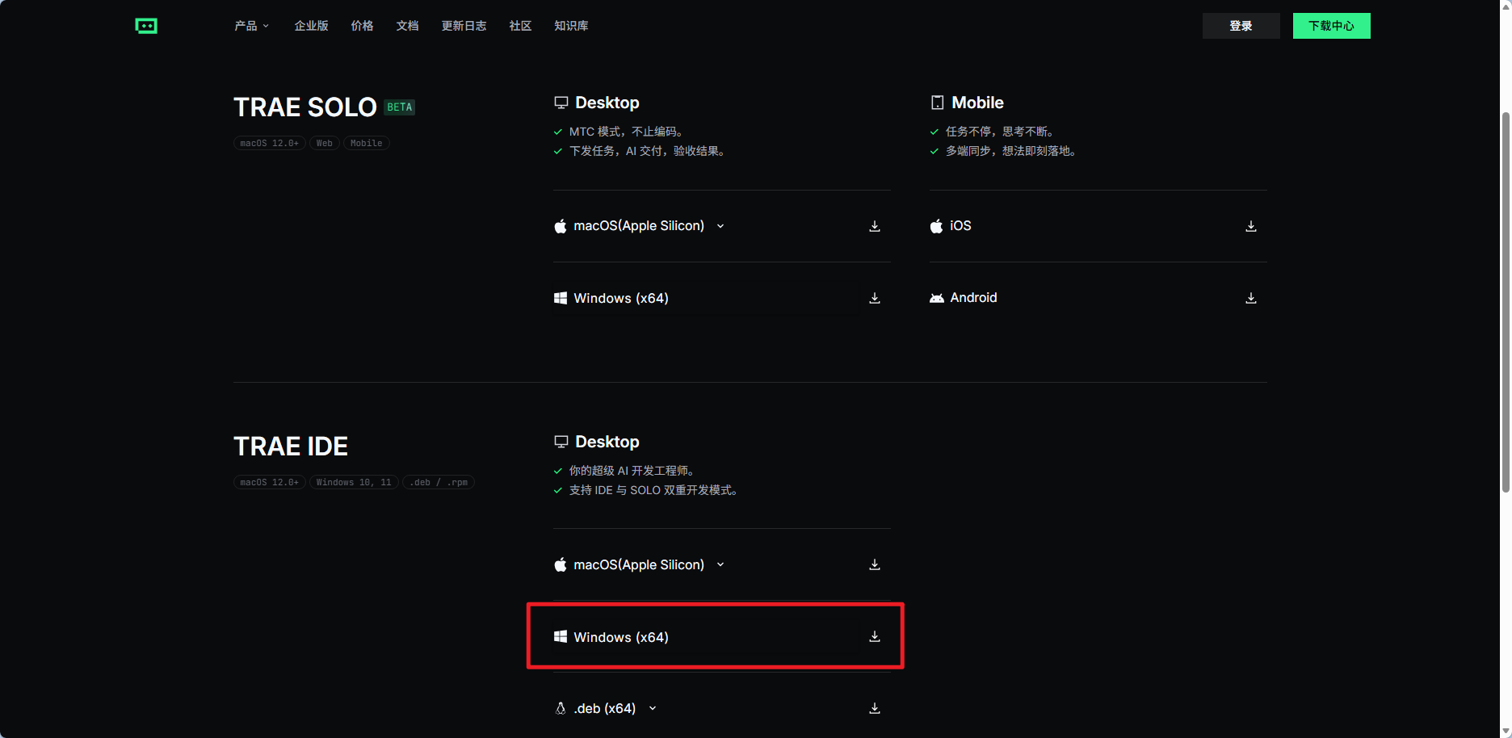Screen dimensions: 1512x738
Task: Click text '支持 IDE 与 SOLO 双重开发模式。'
Action: pyautogui.click(x=654, y=490)
